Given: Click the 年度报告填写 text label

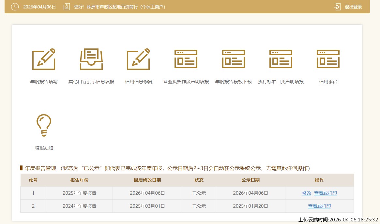Looking at the screenshot, I should (x=44, y=82).
